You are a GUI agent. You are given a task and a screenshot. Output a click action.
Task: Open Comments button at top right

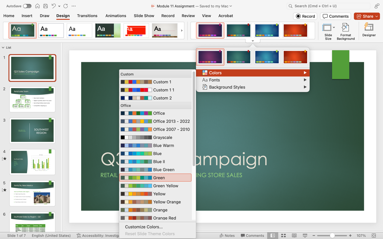[x=336, y=16]
